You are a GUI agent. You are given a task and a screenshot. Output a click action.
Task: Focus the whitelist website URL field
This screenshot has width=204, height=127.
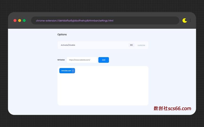tap(82, 60)
